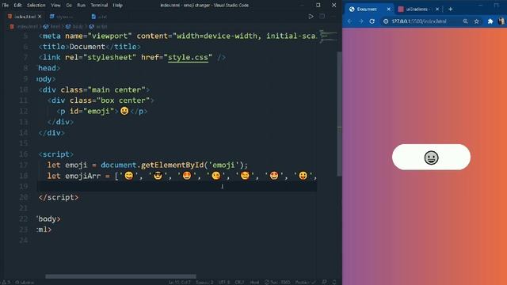
Task: Close the uiGradients browser tab
Action: coord(437,9)
